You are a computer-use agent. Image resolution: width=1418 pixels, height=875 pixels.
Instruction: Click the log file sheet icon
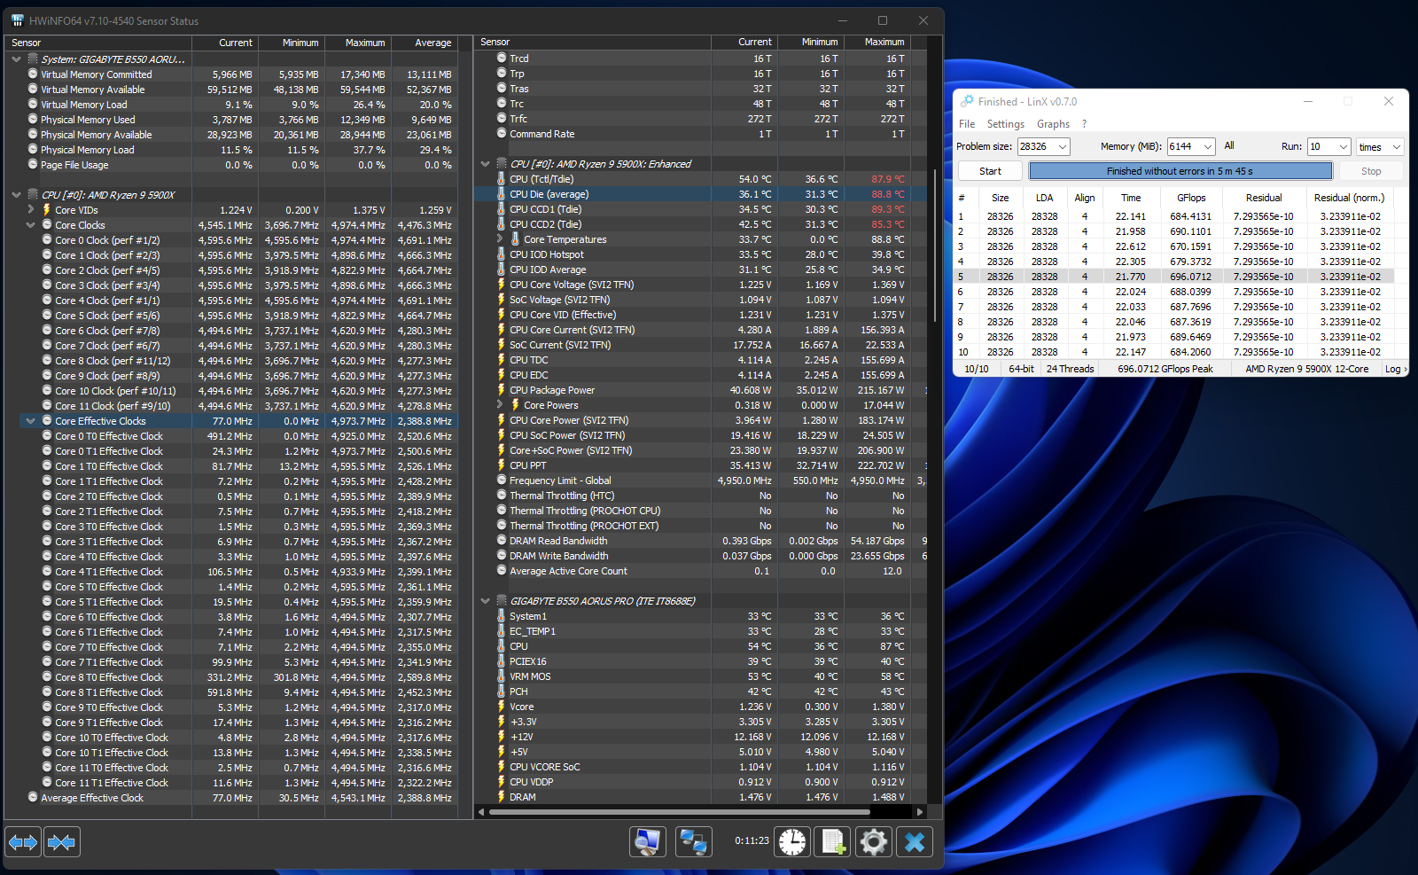click(833, 841)
